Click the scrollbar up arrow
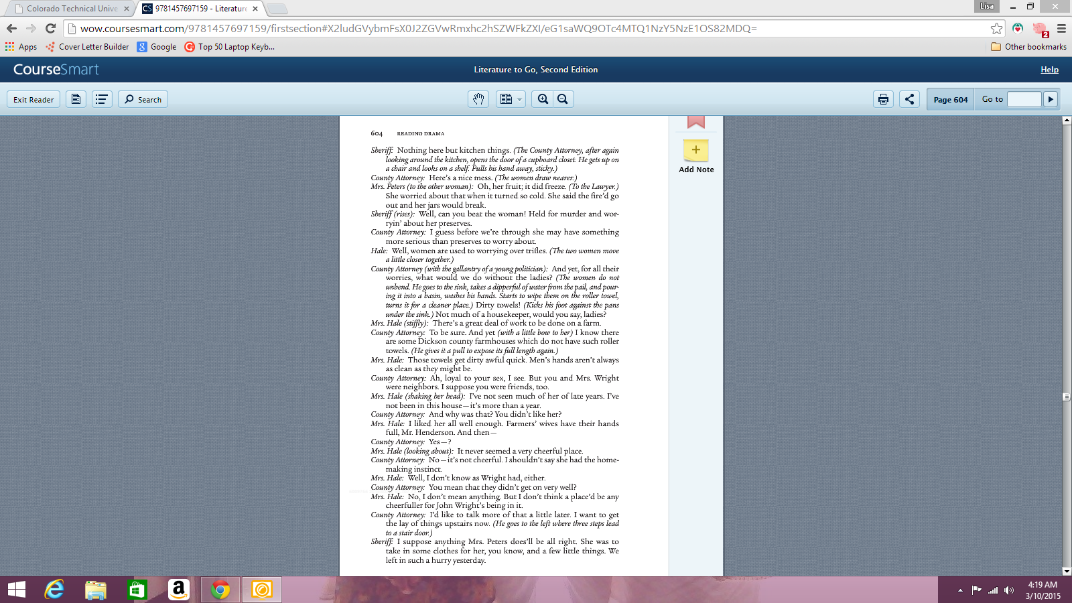1072x603 pixels. (1067, 121)
